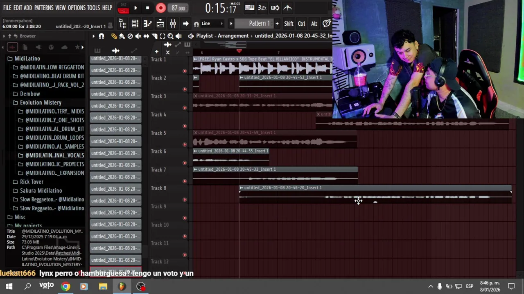524x294 pixels.
Task: Select the Playback speaker tool
Action: click(x=178, y=36)
